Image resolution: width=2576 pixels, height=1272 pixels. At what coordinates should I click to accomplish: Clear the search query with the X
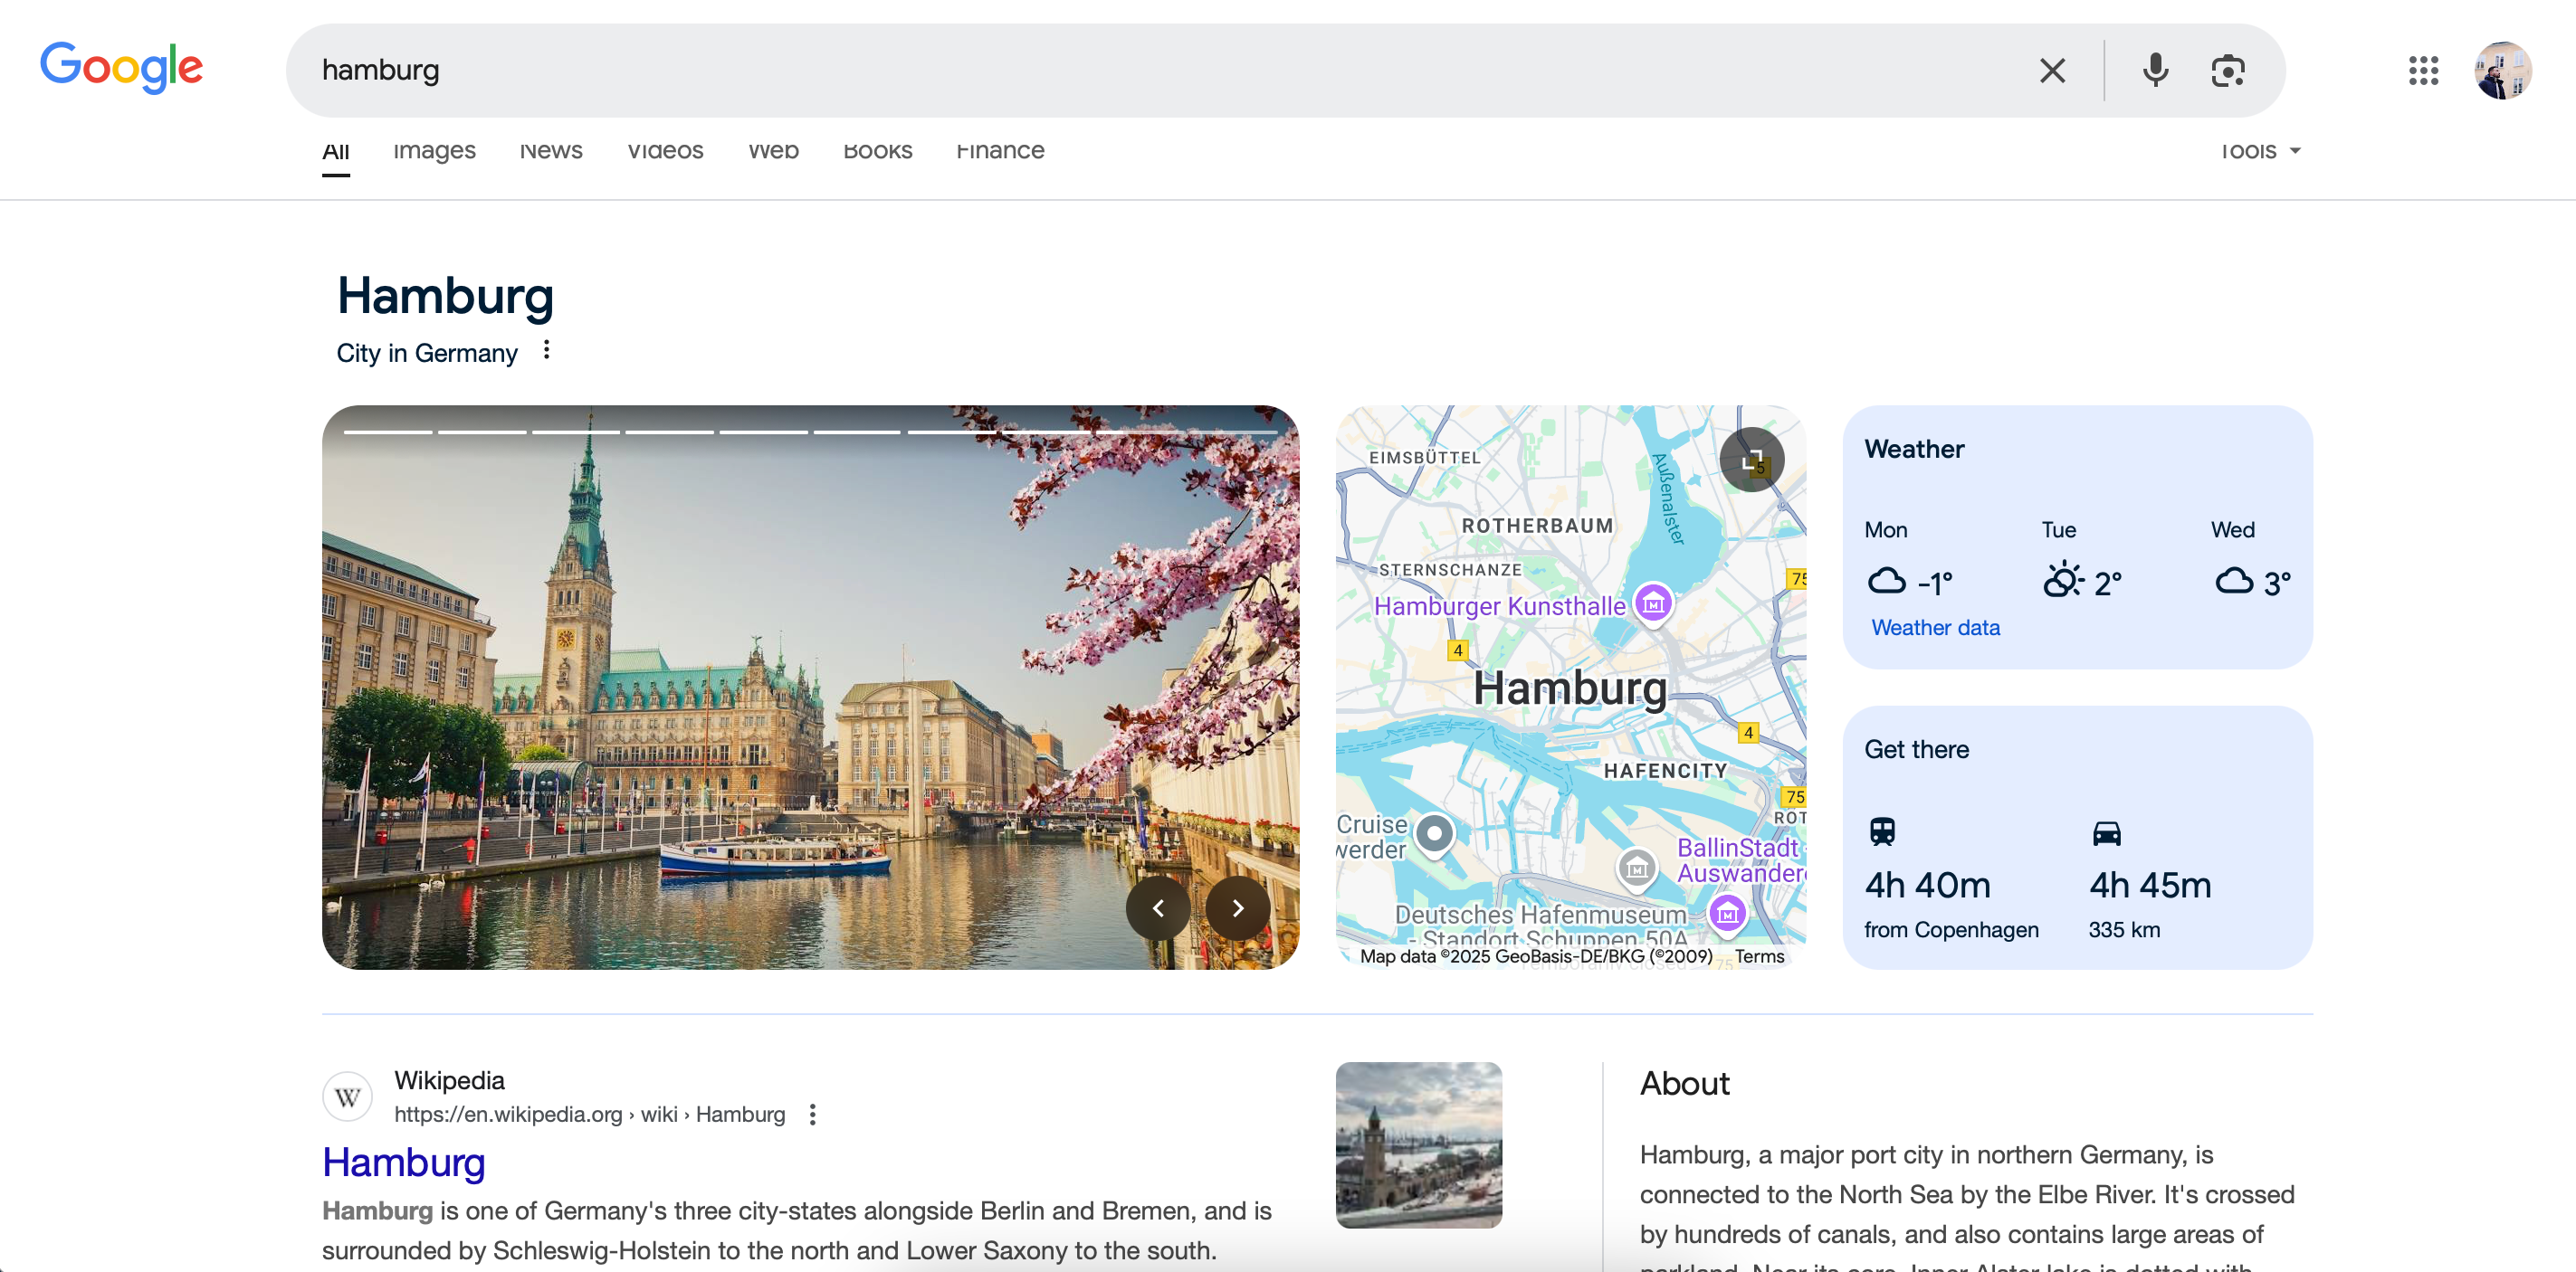[2053, 70]
